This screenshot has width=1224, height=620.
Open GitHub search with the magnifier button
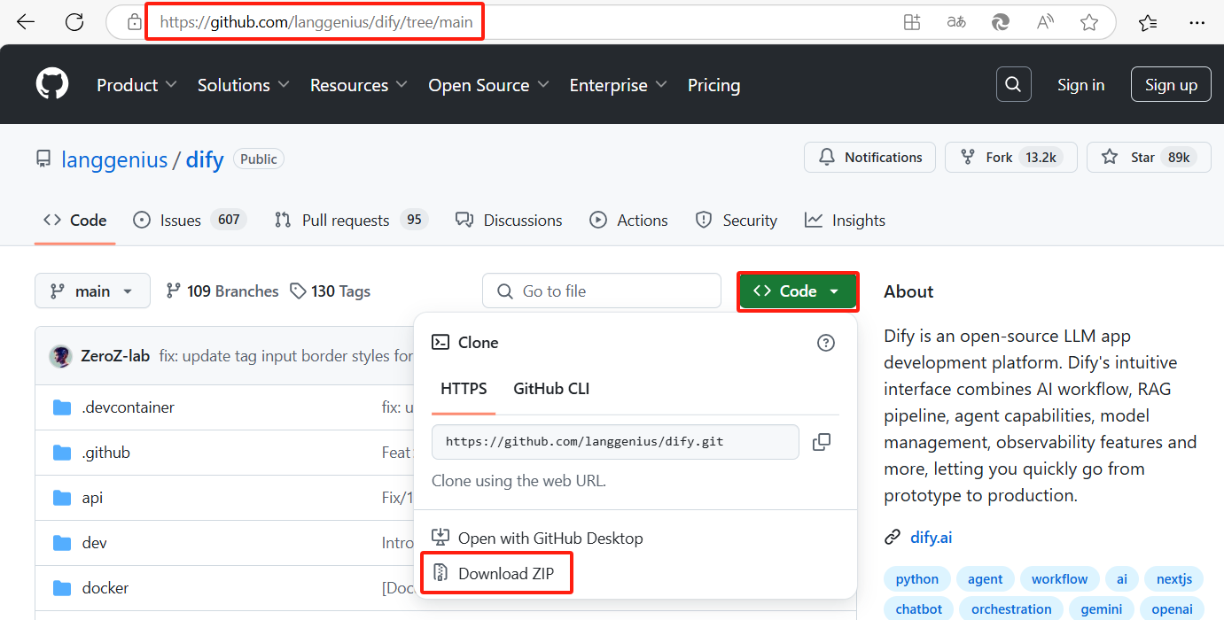(1014, 85)
